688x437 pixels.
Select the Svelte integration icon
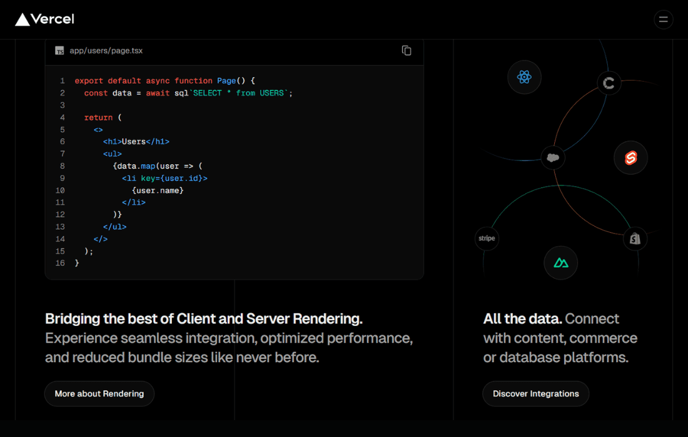point(630,158)
